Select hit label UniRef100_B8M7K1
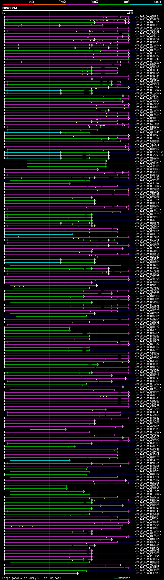 coord(147,206)
